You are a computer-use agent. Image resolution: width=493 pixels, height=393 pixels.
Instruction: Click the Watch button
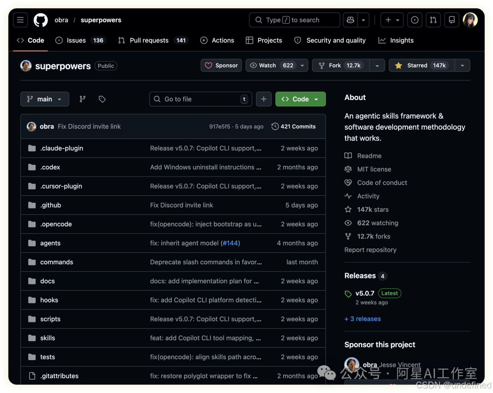[x=271, y=65]
